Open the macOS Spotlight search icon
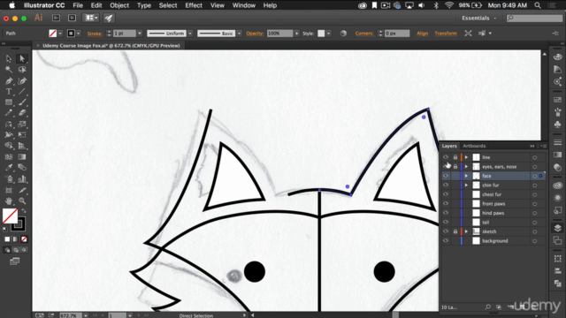The image size is (566, 318). tap(538, 5)
